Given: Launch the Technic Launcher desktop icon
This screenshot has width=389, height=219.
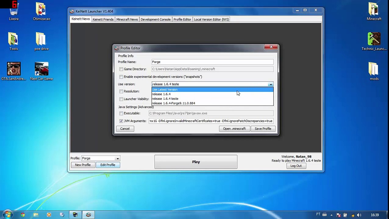Looking at the screenshot, I should coord(374,41).
